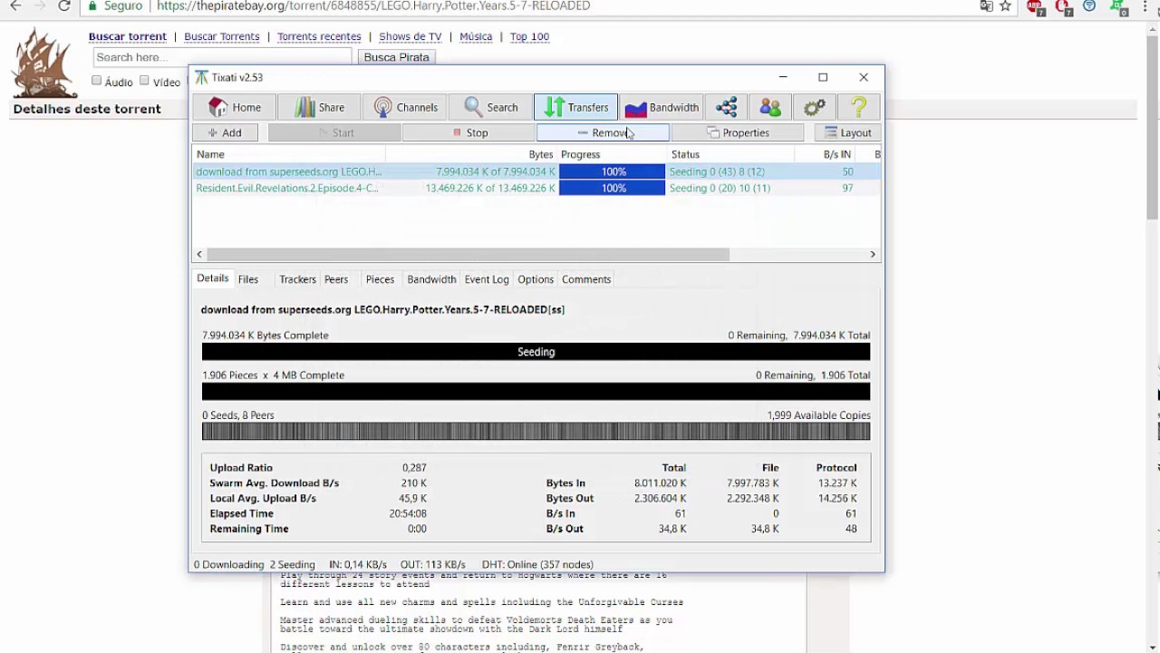The image size is (1160, 653).
Task: Click the Chrome address bar URL
Action: [x=373, y=5]
